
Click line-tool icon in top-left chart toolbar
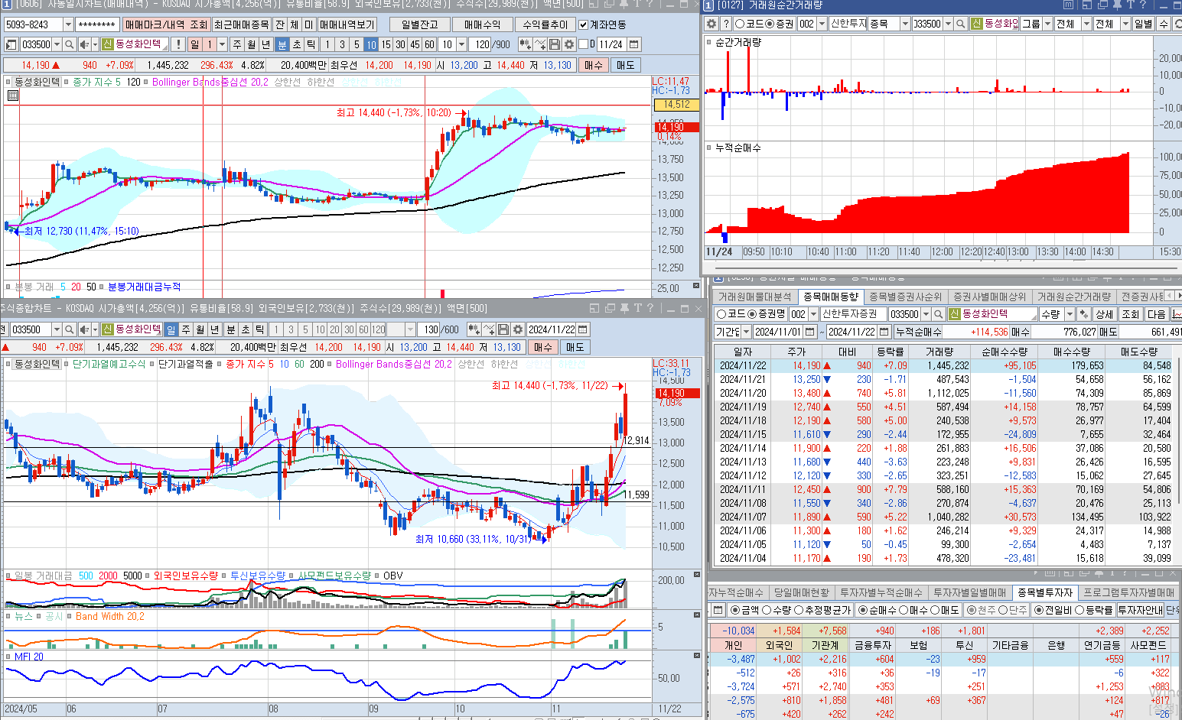click(540, 44)
